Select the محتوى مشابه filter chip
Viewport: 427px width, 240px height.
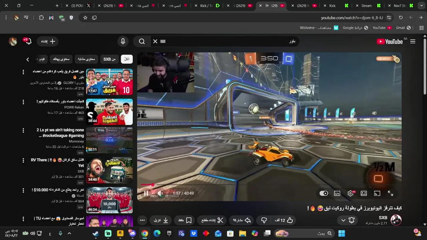[86, 59]
